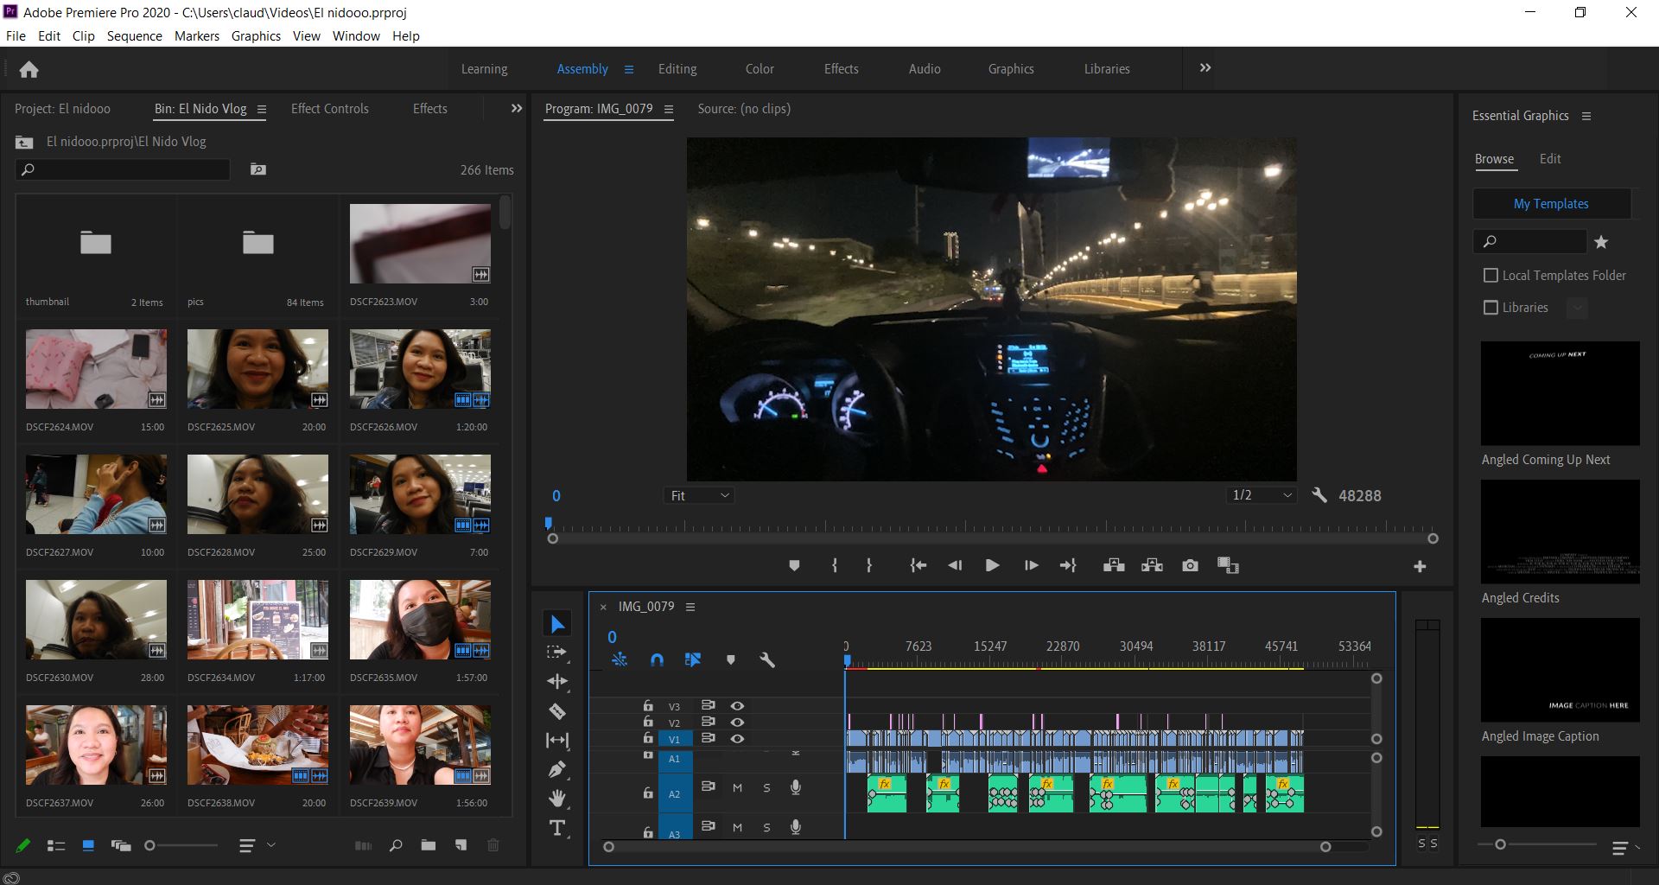Screen dimensions: 1659x885
Task: Select the Razor tool
Action: coord(557,710)
